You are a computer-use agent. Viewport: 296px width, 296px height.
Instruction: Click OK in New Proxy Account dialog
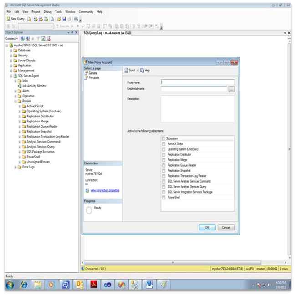(x=207, y=228)
